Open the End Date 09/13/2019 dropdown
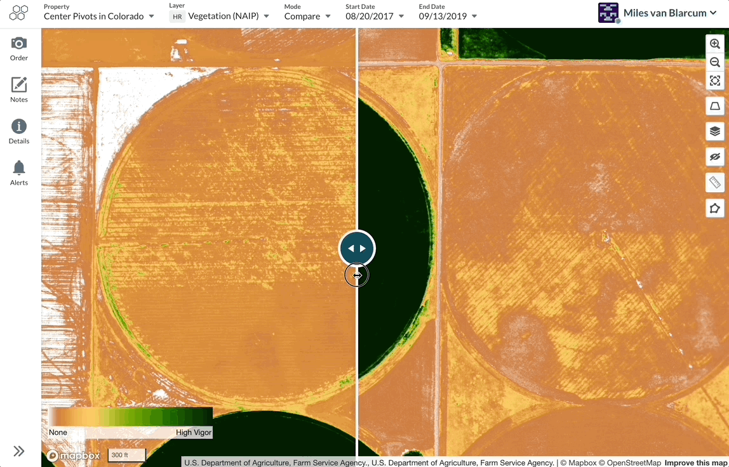This screenshot has height=467, width=729. (x=448, y=16)
